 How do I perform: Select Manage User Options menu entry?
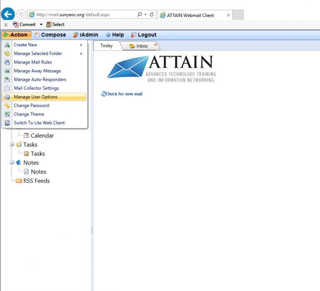(x=44, y=97)
